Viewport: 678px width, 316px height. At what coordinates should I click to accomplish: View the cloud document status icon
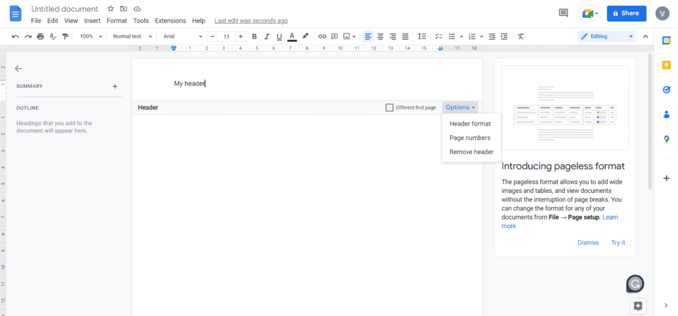pyautogui.click(x=137, y=9)
